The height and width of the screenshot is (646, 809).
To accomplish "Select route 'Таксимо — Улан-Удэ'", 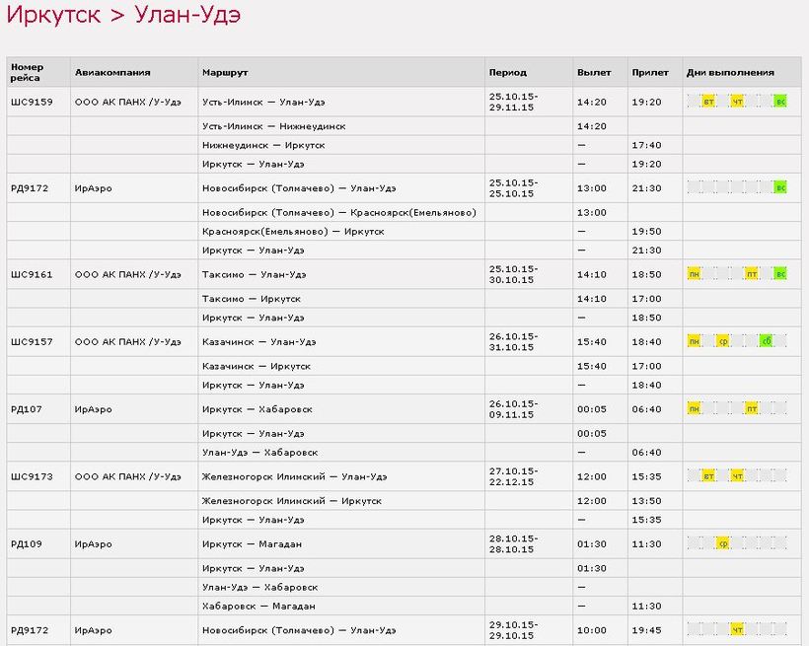I will [255, 274].
